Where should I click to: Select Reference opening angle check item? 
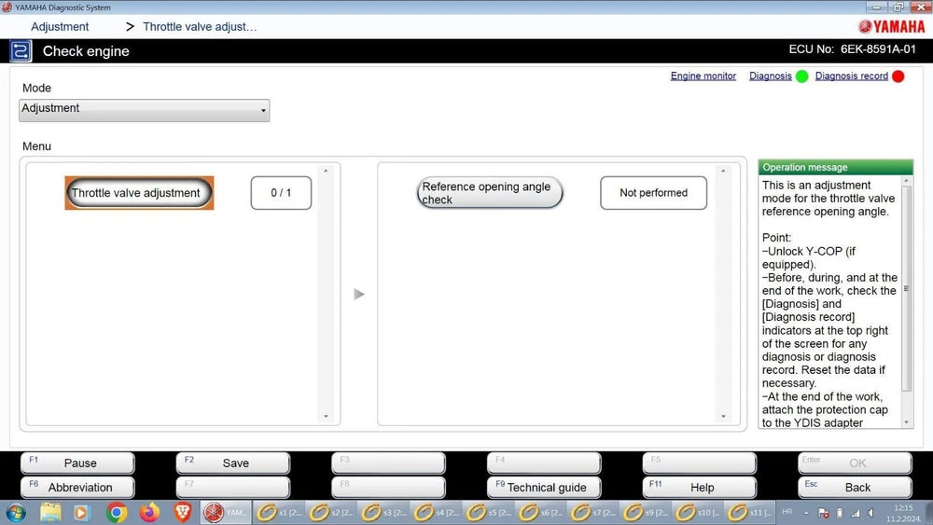489,193
